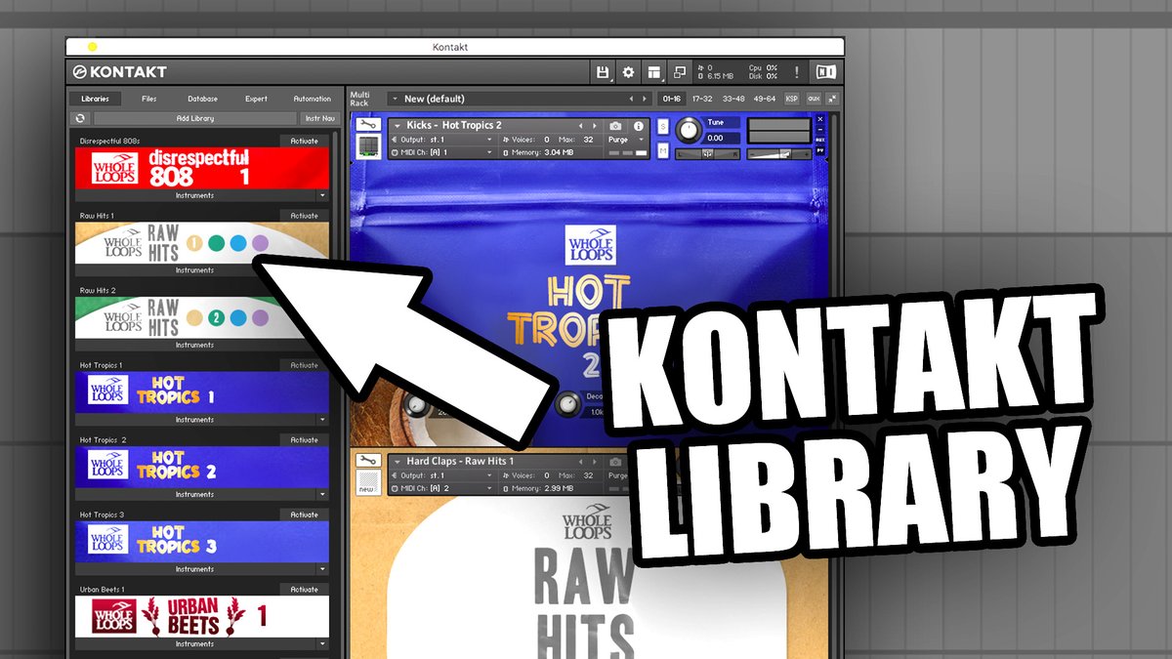Solo the Kicks instrument
The image size is (1172, 659).
tap(663, 126)
